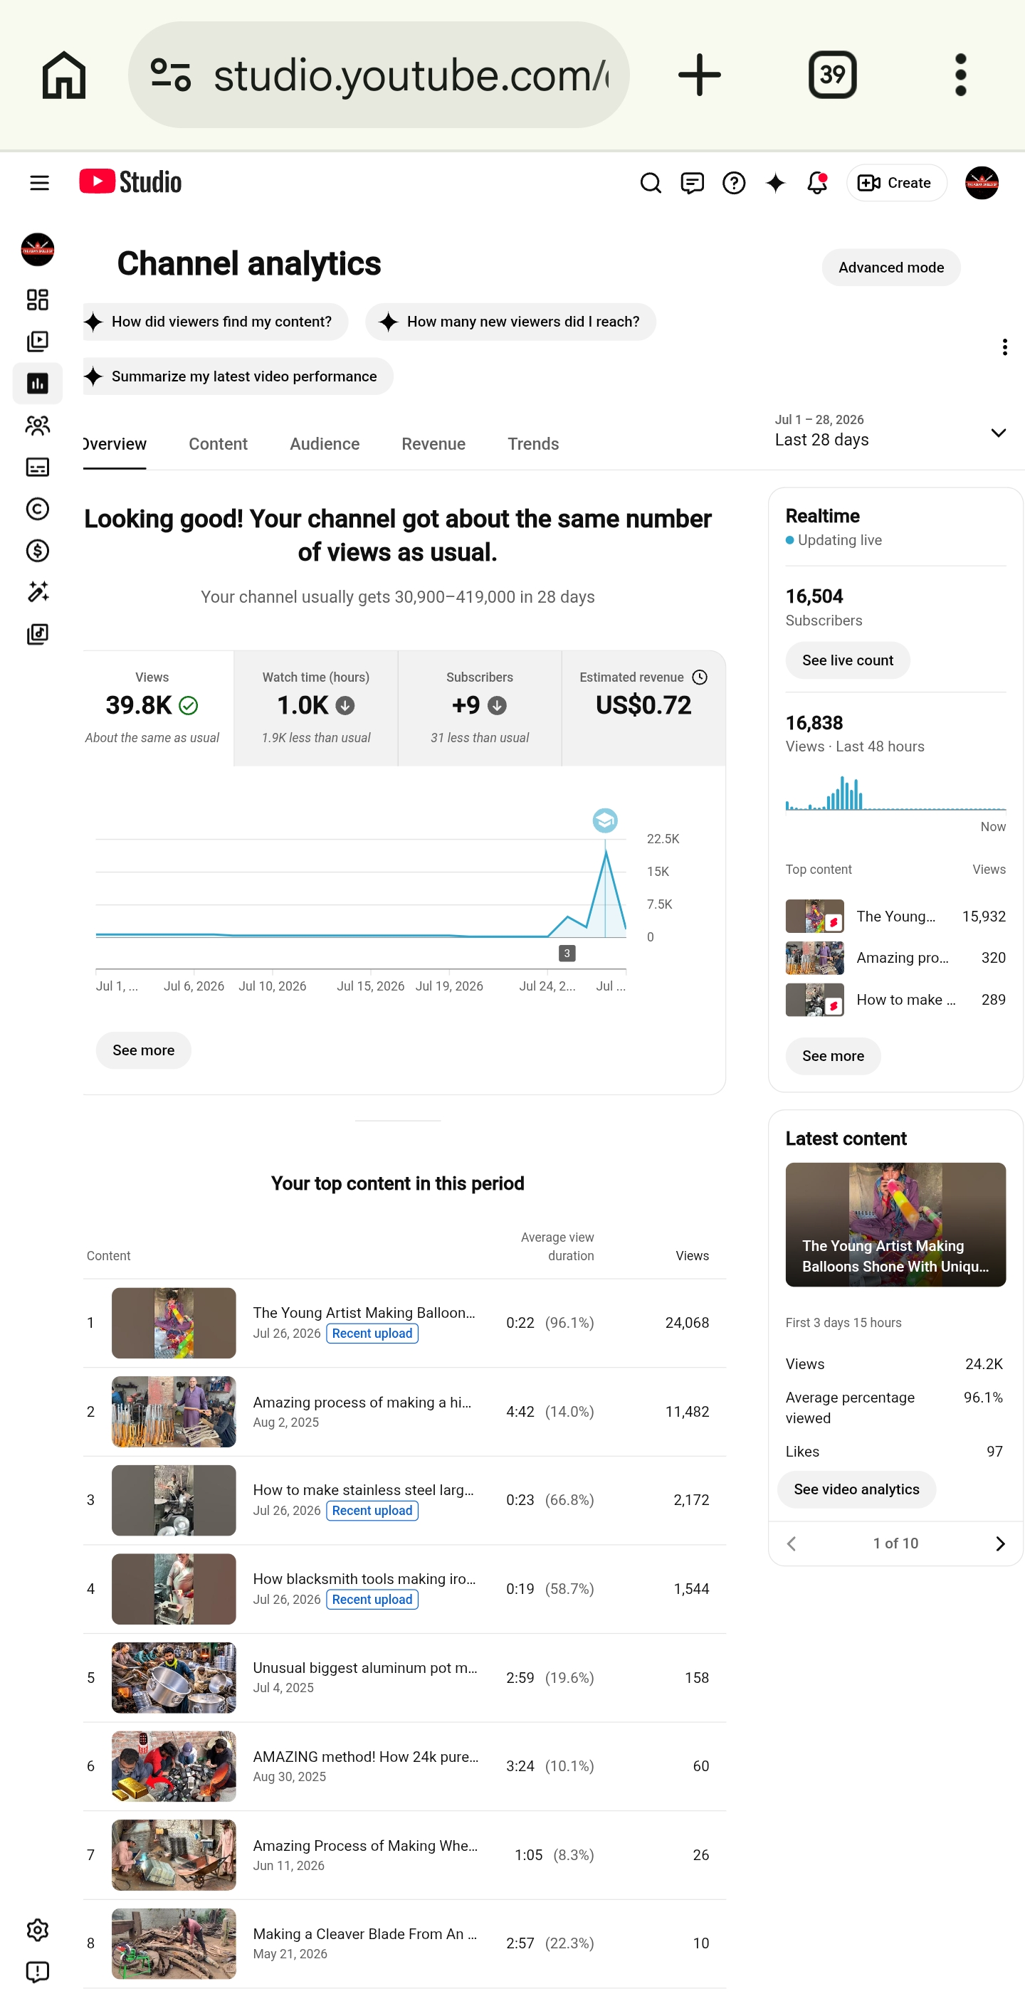Viewport: 1025px width, 2001px height.
Task: Expand the Last 28 days date range dropdown
Action: coord(890,431)
